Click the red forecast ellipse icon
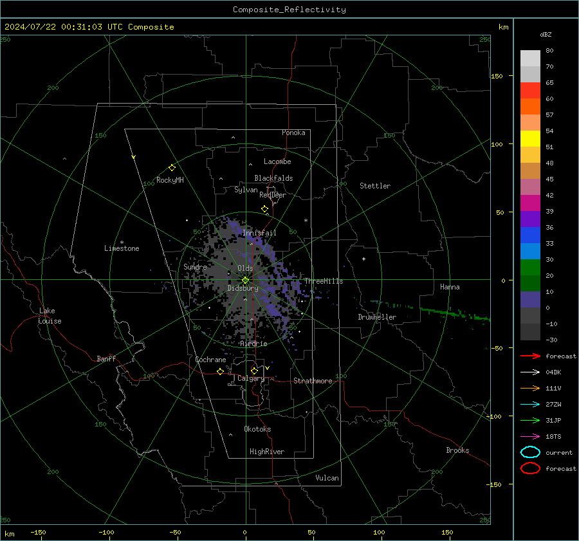Image resolution: width=579 pixels, height=541 pixels. [530, 468]
